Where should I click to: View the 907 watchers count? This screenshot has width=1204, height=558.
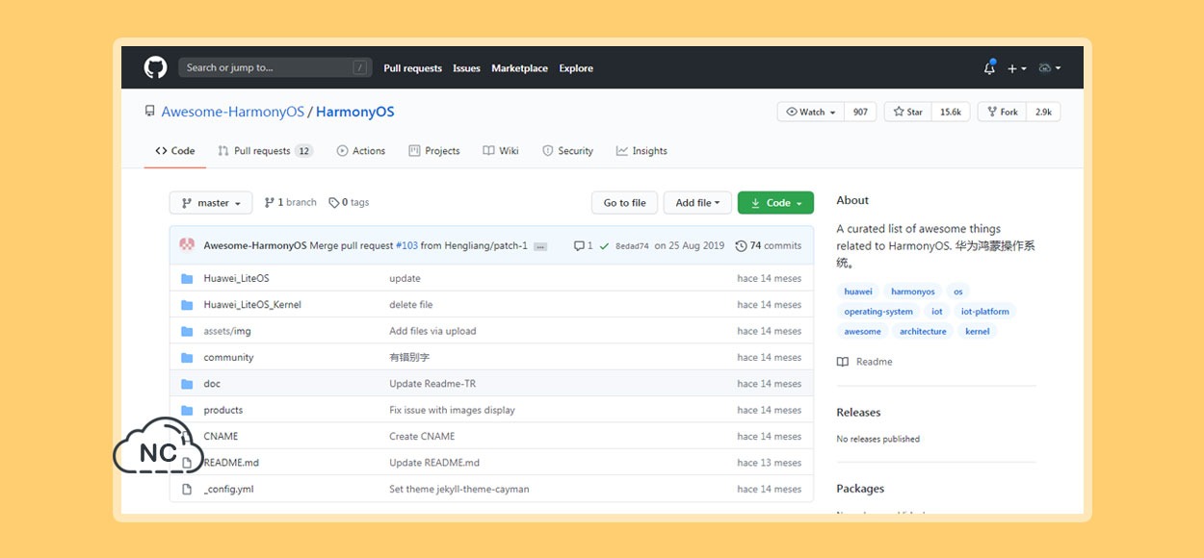coord(860,112)
